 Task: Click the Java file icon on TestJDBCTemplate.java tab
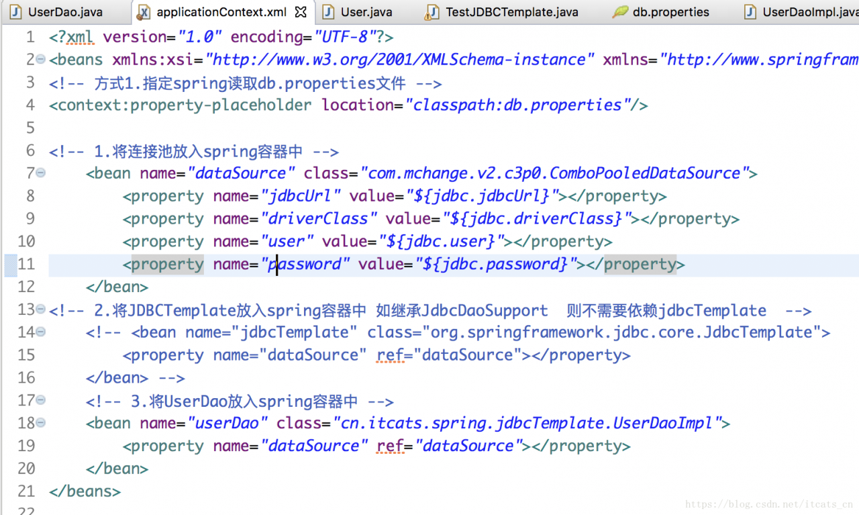coord(434,12)
